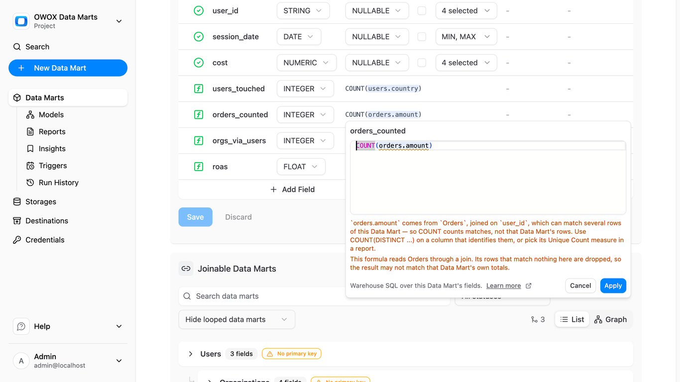Viewport: 680px width, 382px height.
Task: Click the Add Field button
Action: pyautogui.click(x=292, y=190)
